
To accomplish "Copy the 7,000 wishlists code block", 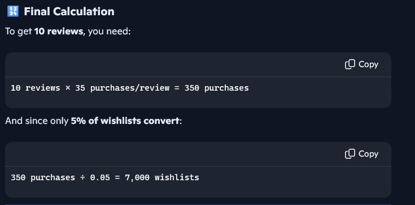I will [x=361, y=154].
